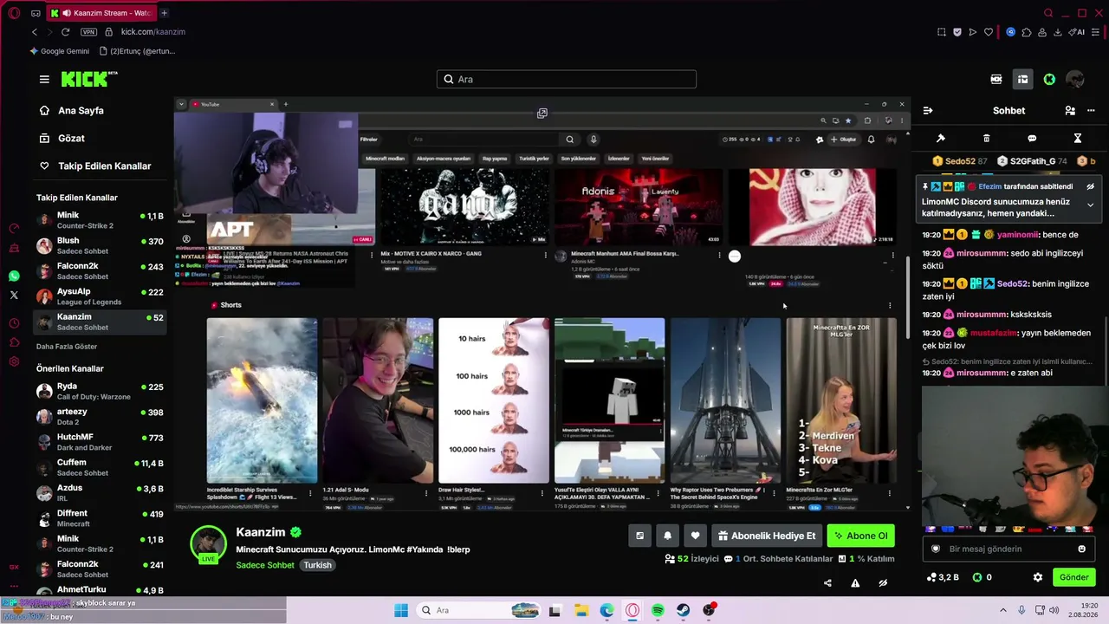The width and height of the screenshot is (1109, 624).
Task: Open chat more options three dots
Action: [1091, 111]
